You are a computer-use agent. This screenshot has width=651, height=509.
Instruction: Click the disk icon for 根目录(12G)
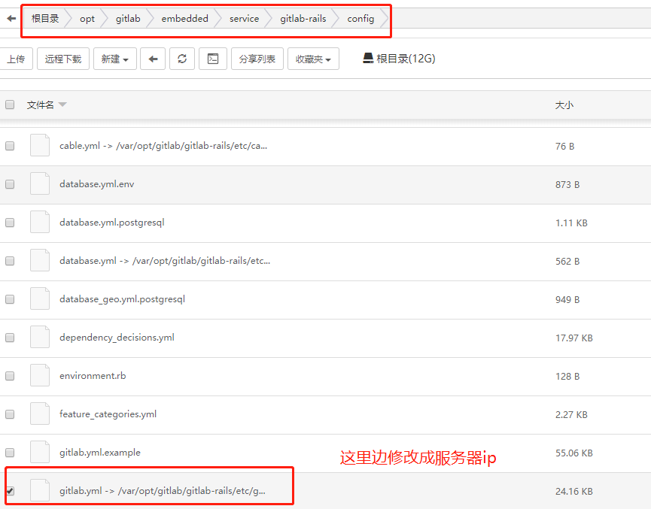[x=368, y=58]
